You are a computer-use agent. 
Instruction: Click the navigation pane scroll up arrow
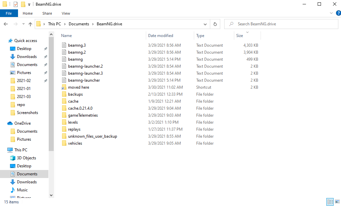(x=51, y=34)
